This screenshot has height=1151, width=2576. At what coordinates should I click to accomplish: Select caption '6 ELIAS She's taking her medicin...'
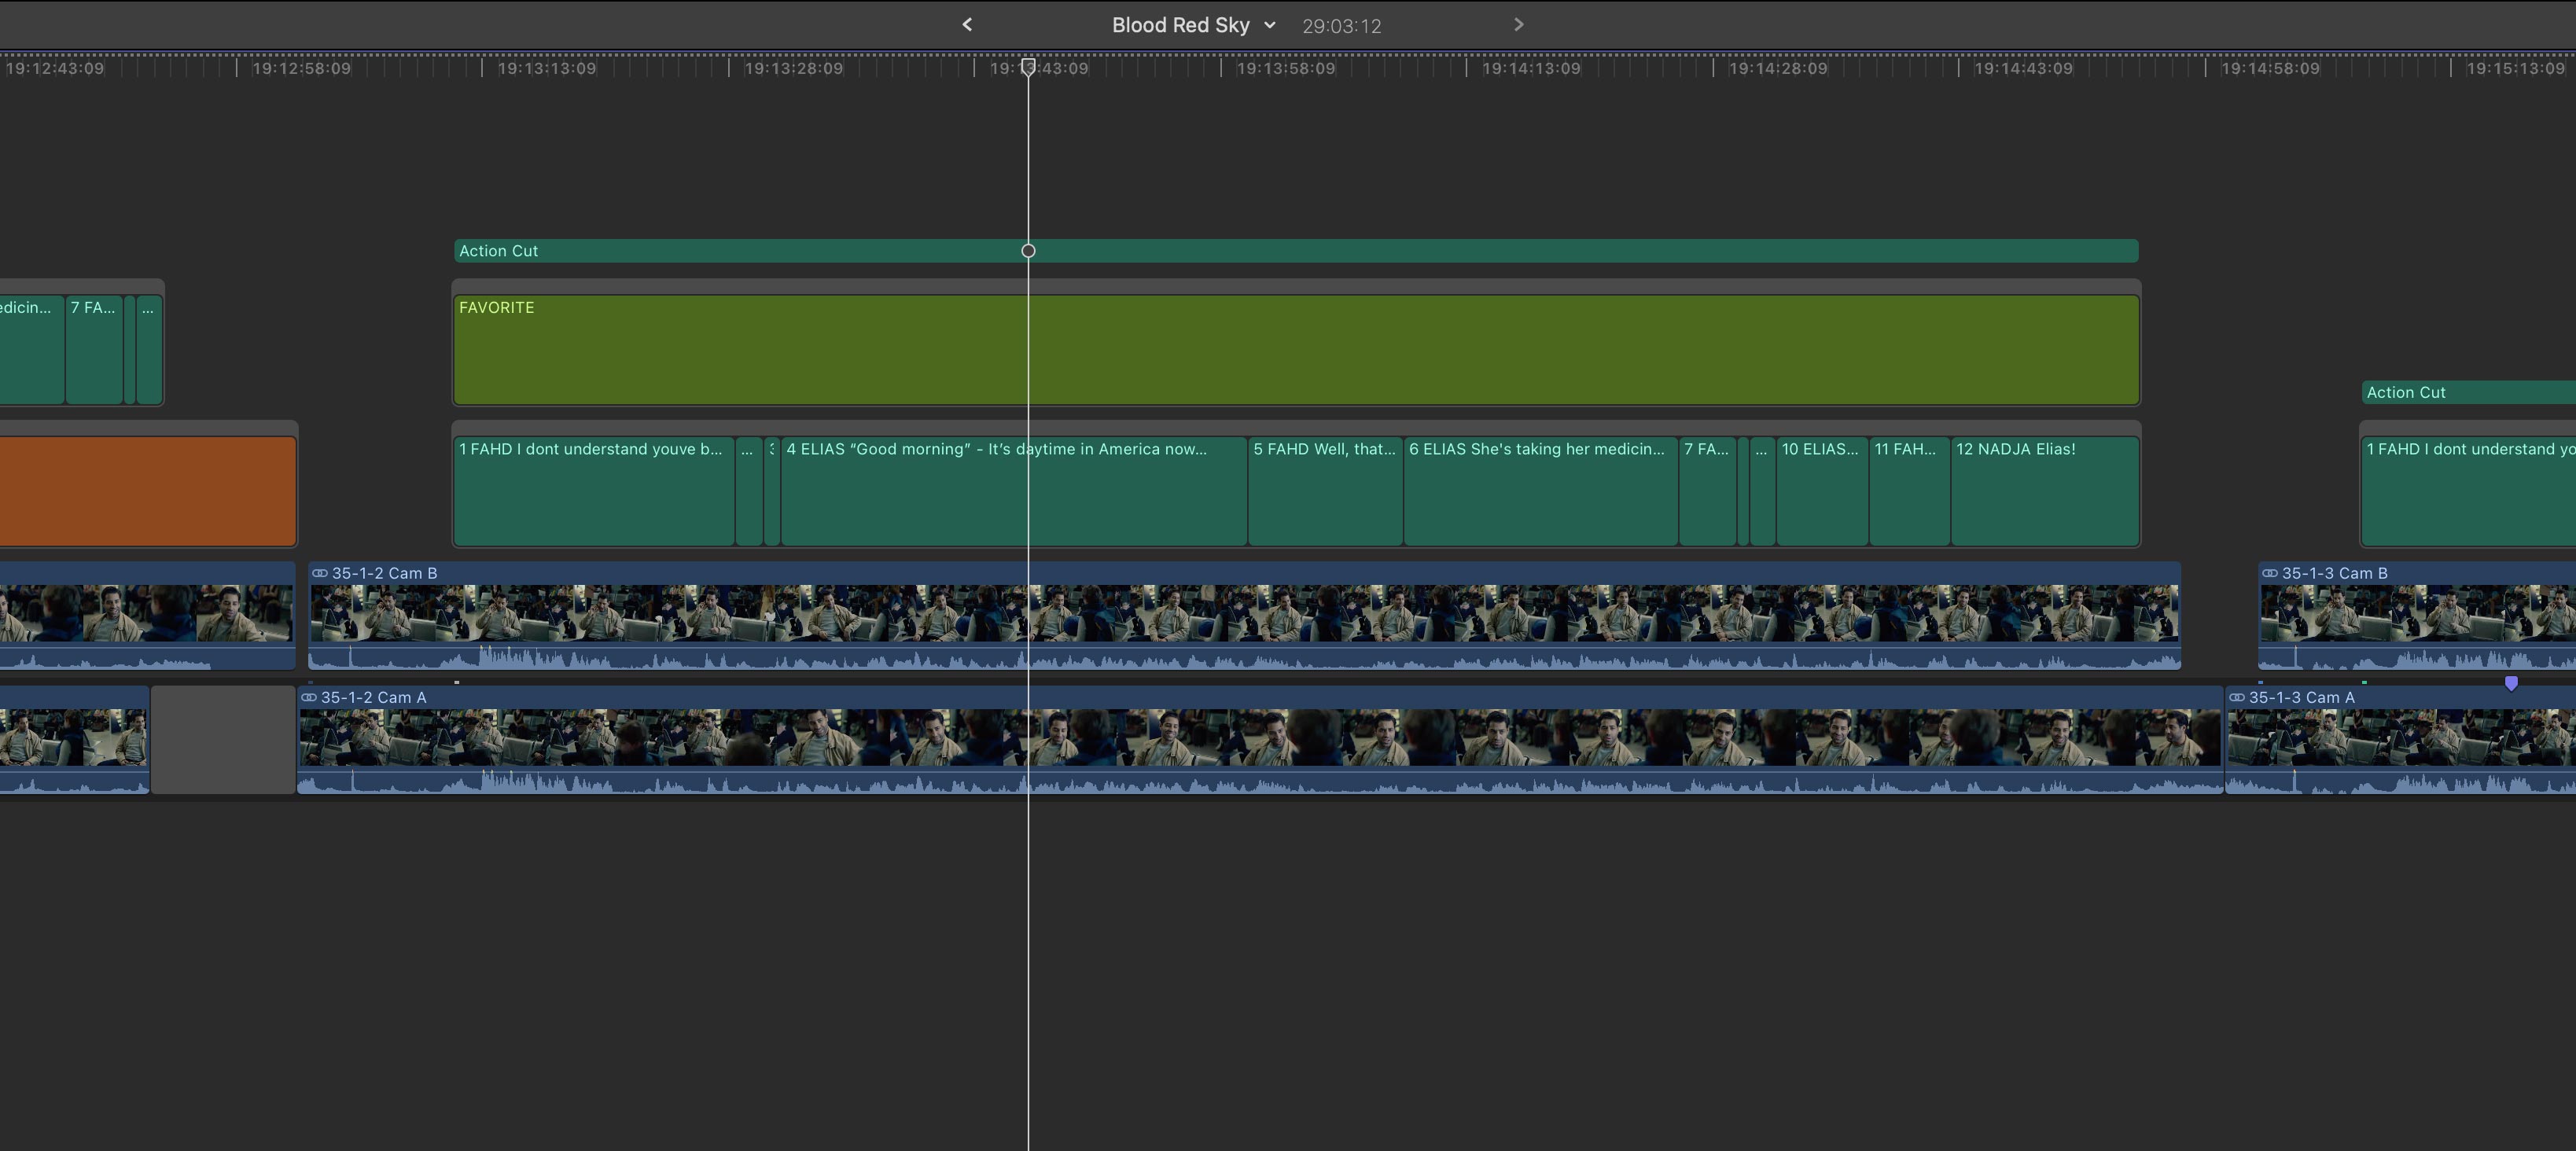tap(1541, 491)
